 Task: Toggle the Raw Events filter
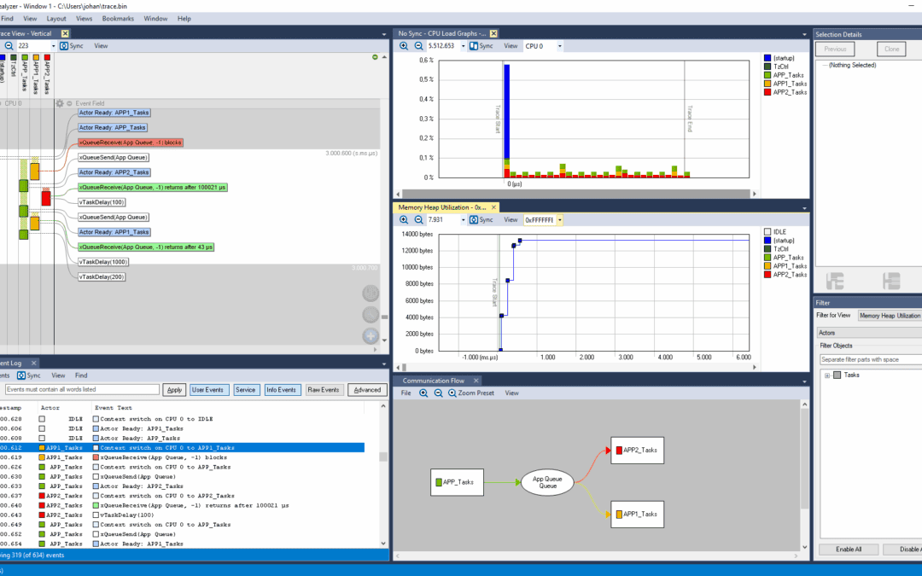point(324,390)
